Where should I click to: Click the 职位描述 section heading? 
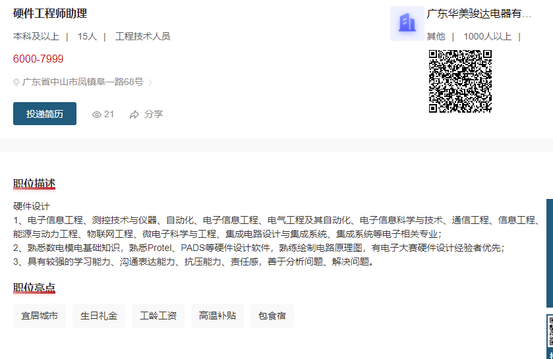(34, 184)
